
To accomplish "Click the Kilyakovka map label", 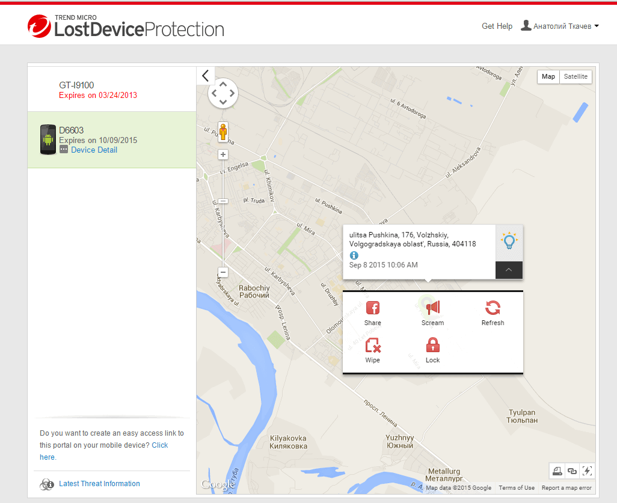I will coord(288,442).
